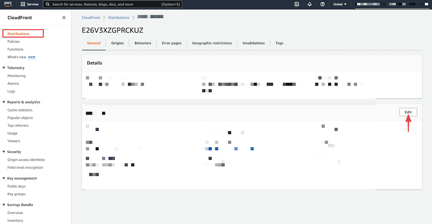
Task: Open Policies in the sidebar
Action: point(14,42)
